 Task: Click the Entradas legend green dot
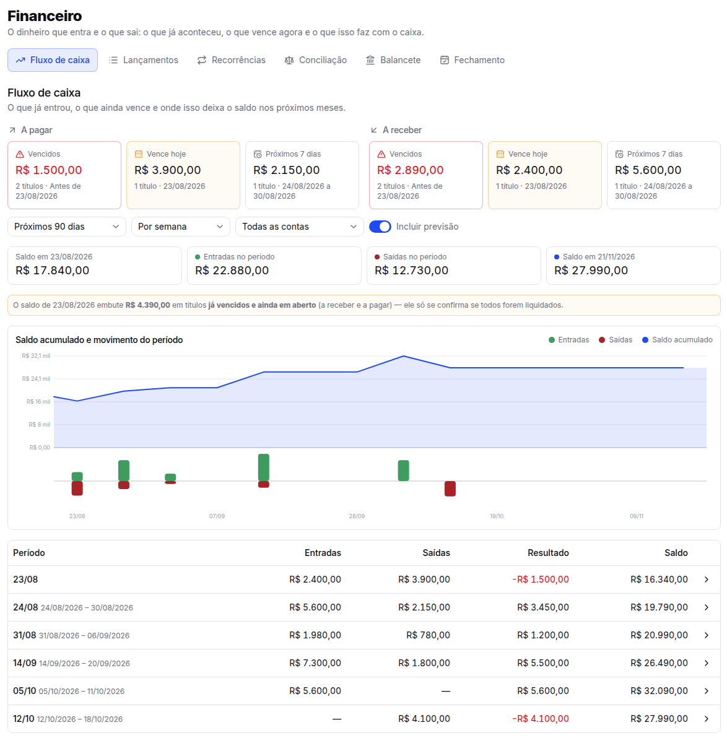tap(552, 340)
